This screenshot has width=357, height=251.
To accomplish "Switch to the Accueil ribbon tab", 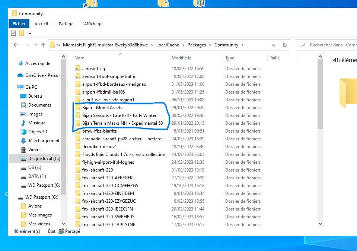I will click(x=41, y=24).
